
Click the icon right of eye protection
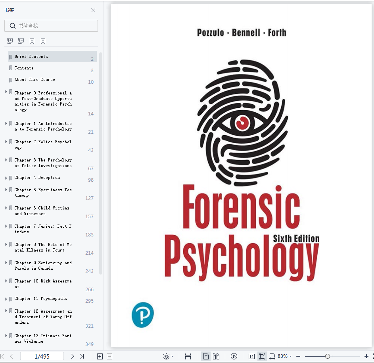click(x=188, y=357)
